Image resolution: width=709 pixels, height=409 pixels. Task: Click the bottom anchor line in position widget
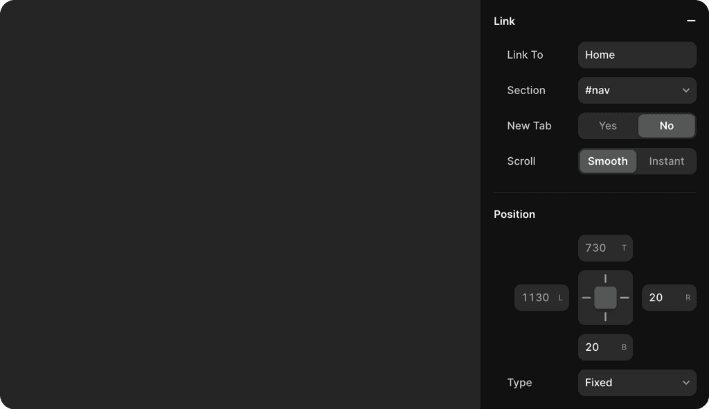tap(605, 316)
